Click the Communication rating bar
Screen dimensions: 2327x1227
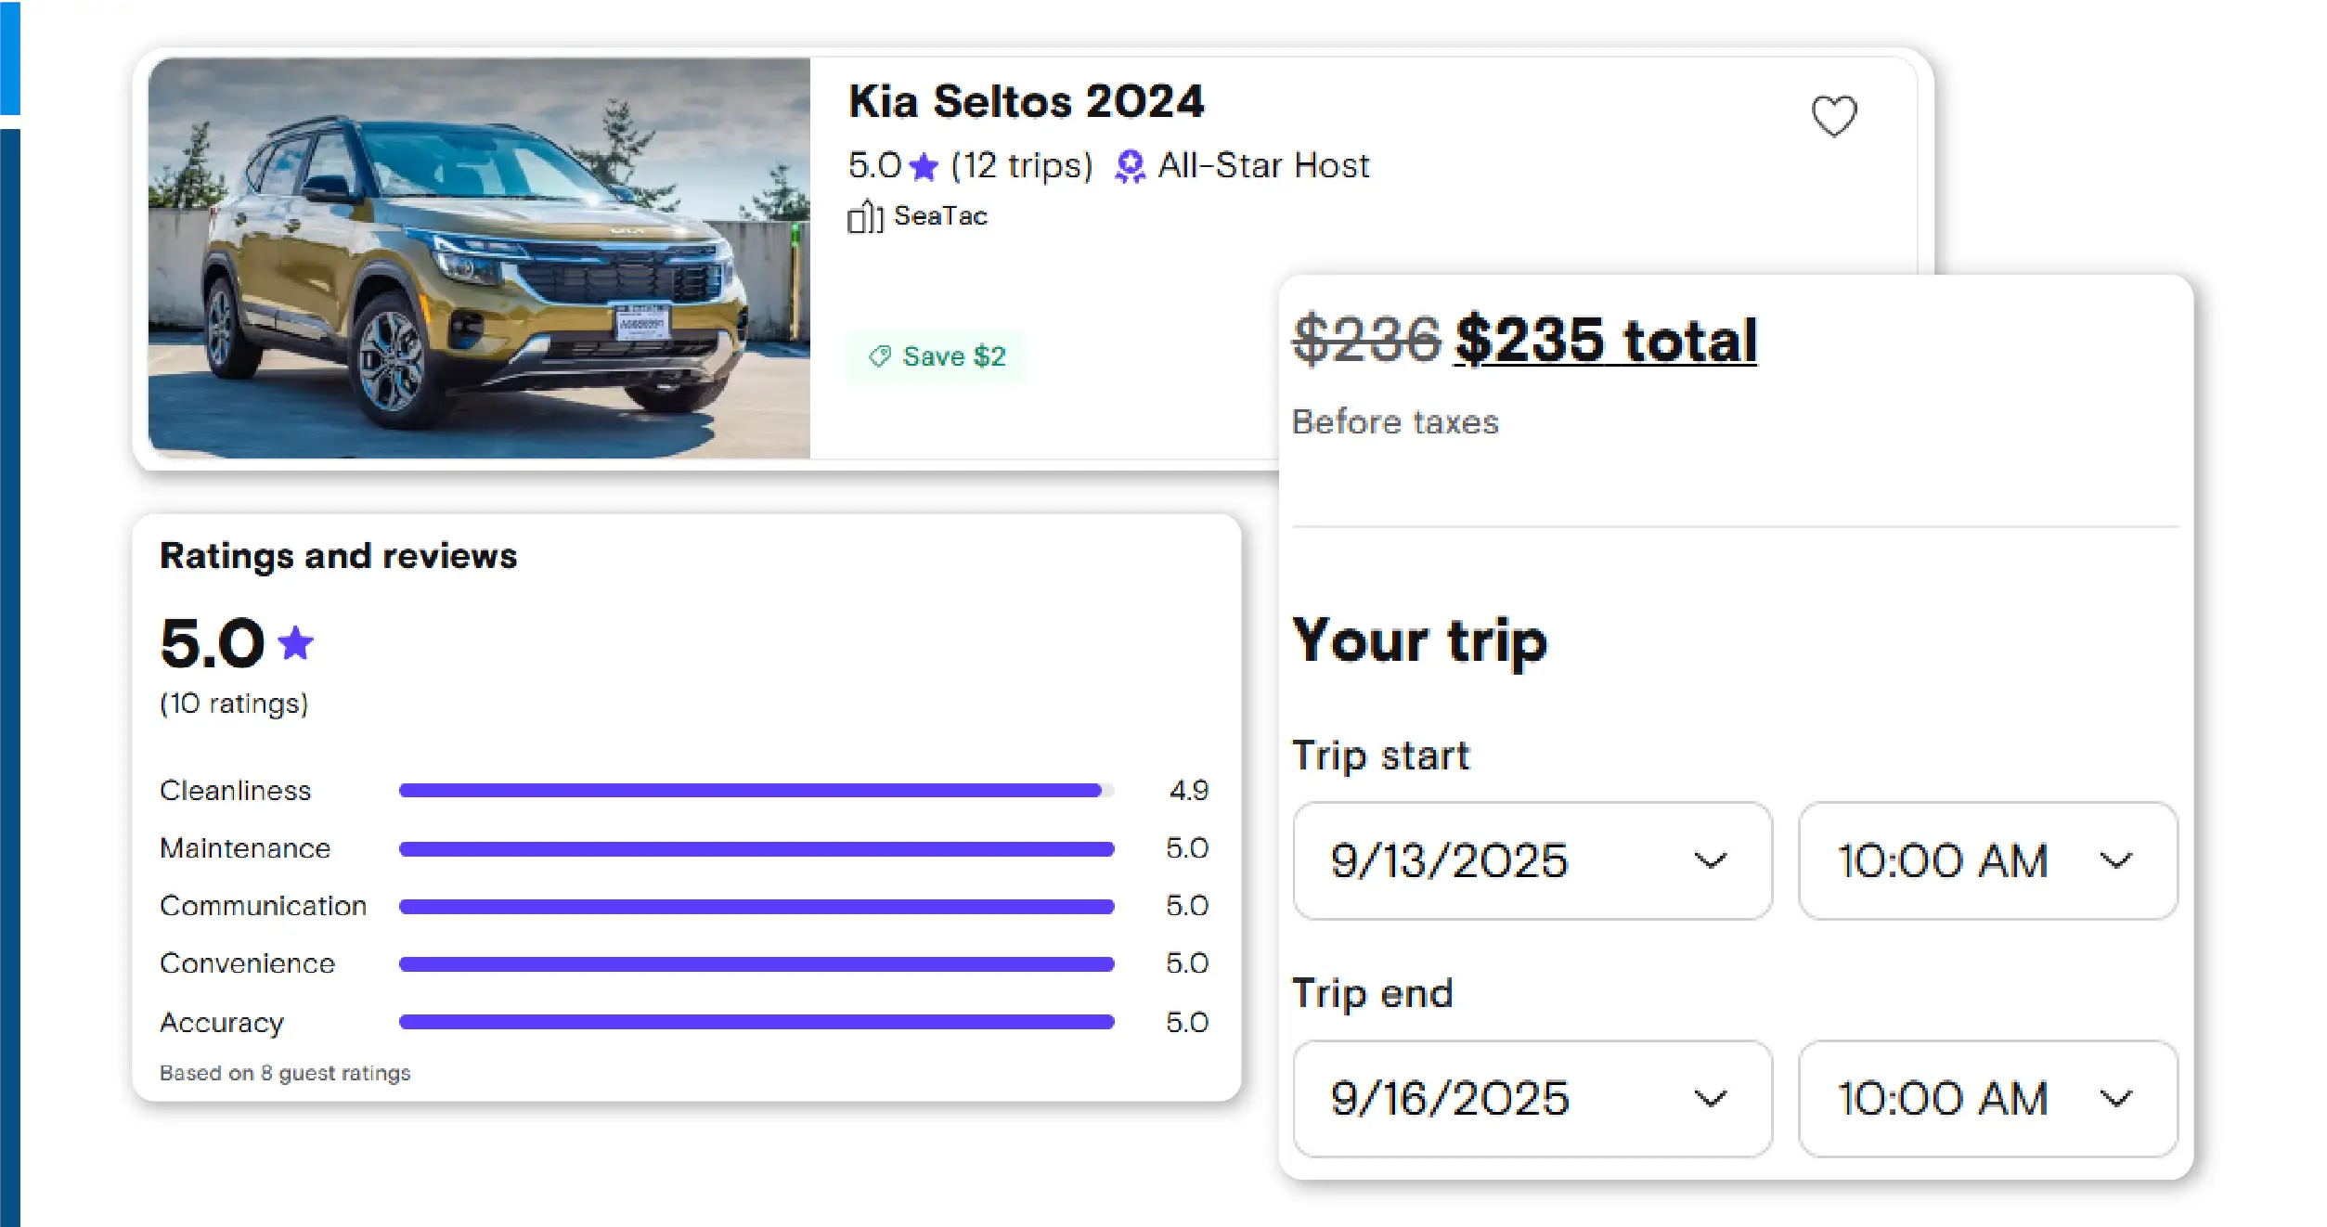756,907
